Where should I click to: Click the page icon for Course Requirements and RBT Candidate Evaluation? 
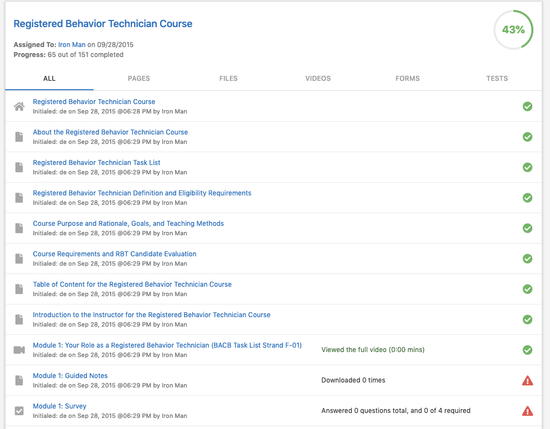coord(19,259)
